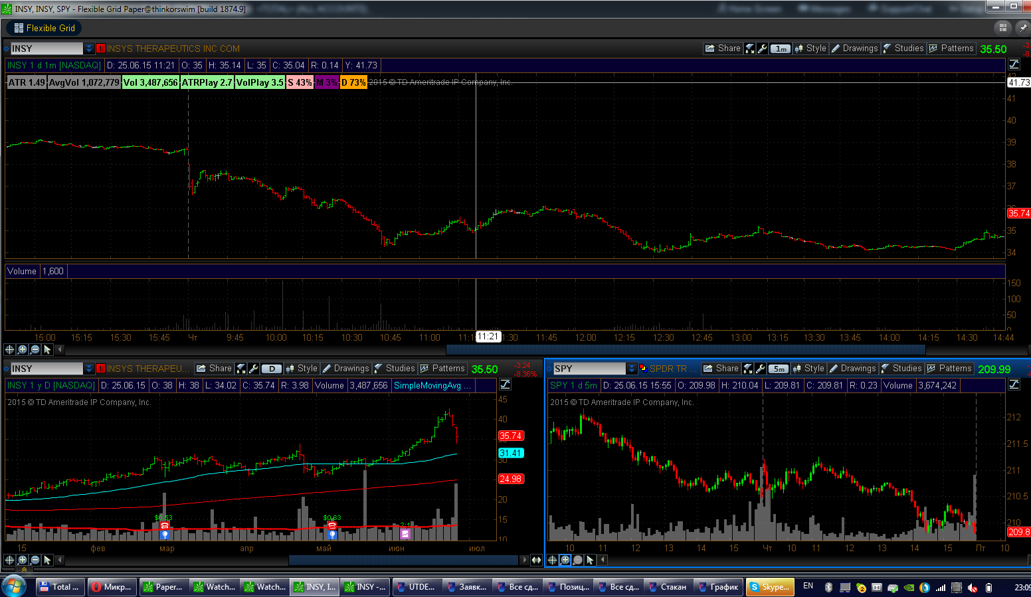
Task: Click wrench icon in daily chart toolbar
Action: [x=254, y=369]
